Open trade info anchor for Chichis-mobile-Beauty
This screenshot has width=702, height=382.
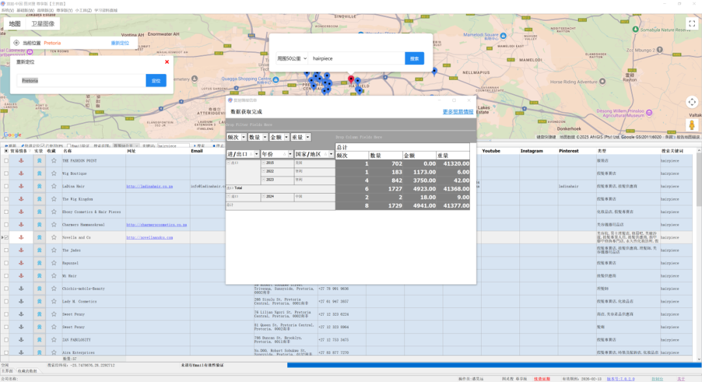click(x=21, y=288)
